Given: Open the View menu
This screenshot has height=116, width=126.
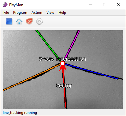Looking at the screenshot, I should point(50,13).
